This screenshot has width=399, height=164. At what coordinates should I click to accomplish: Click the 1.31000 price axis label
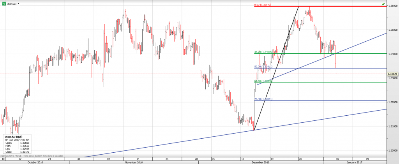click(393, 126)
